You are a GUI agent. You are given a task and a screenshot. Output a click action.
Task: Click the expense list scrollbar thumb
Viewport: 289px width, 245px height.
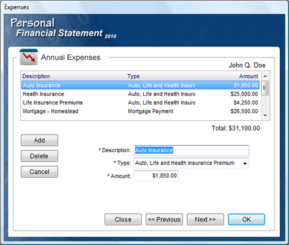(x=265, y=88)
